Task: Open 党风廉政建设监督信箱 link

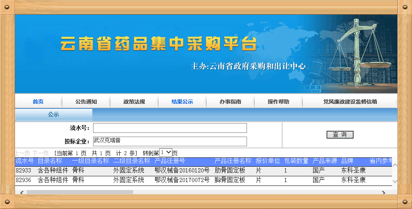Action: pyautogui.click(x=350, y=102)
